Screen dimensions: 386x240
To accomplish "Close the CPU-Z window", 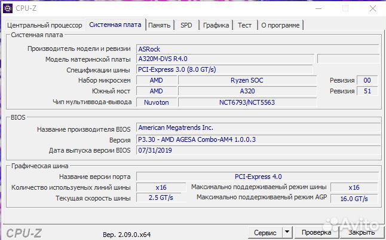I will [x=373, y=8].
